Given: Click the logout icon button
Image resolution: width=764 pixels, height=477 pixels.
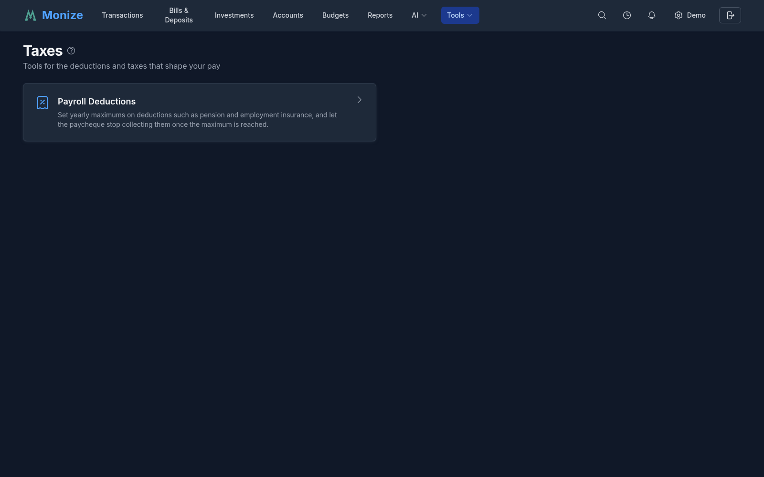Looking at the screenshot, I should [x=730, y=15].
